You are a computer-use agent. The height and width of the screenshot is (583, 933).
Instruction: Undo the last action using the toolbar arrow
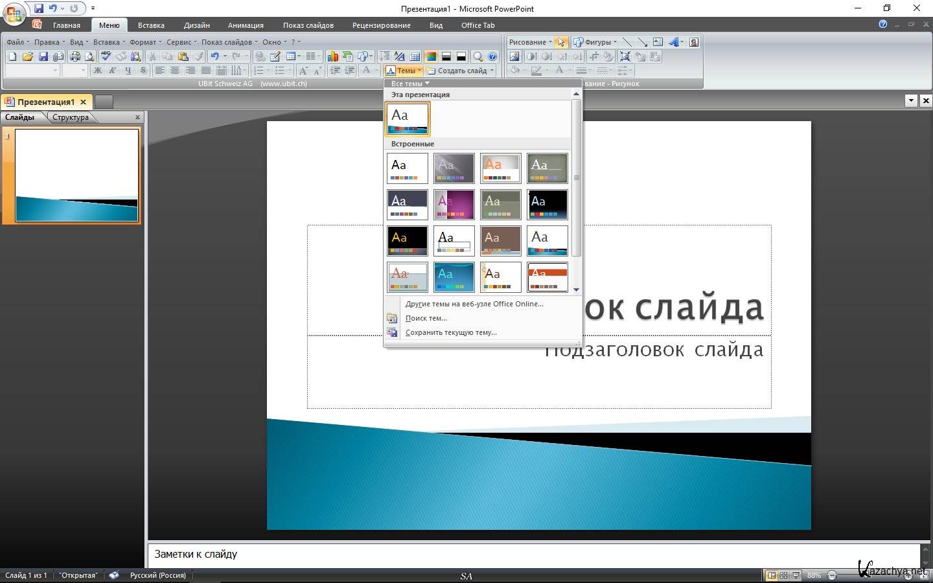[x=214, y=57]
